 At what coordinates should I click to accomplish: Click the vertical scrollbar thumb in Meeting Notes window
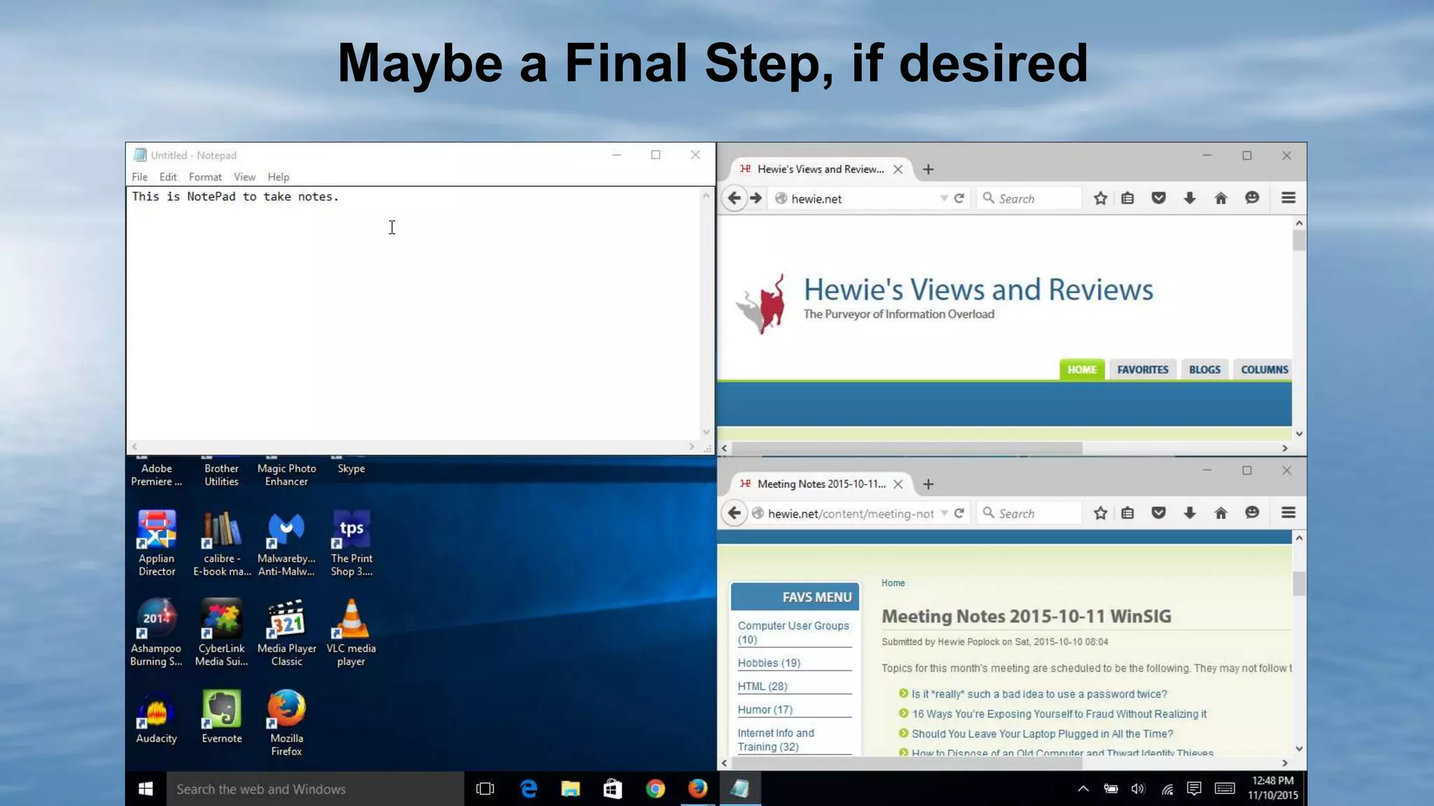(1299, 583)
